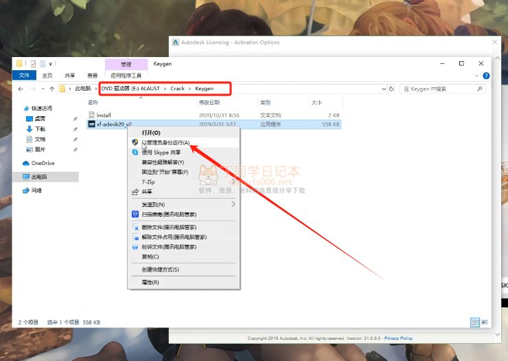
Task: Open the recent locations dropdown arrow
Action: coord(43,89)
